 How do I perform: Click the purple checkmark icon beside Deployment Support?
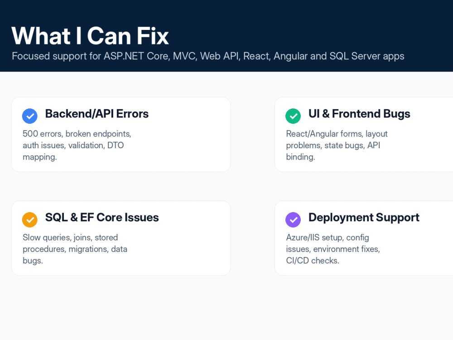(293, 220)
